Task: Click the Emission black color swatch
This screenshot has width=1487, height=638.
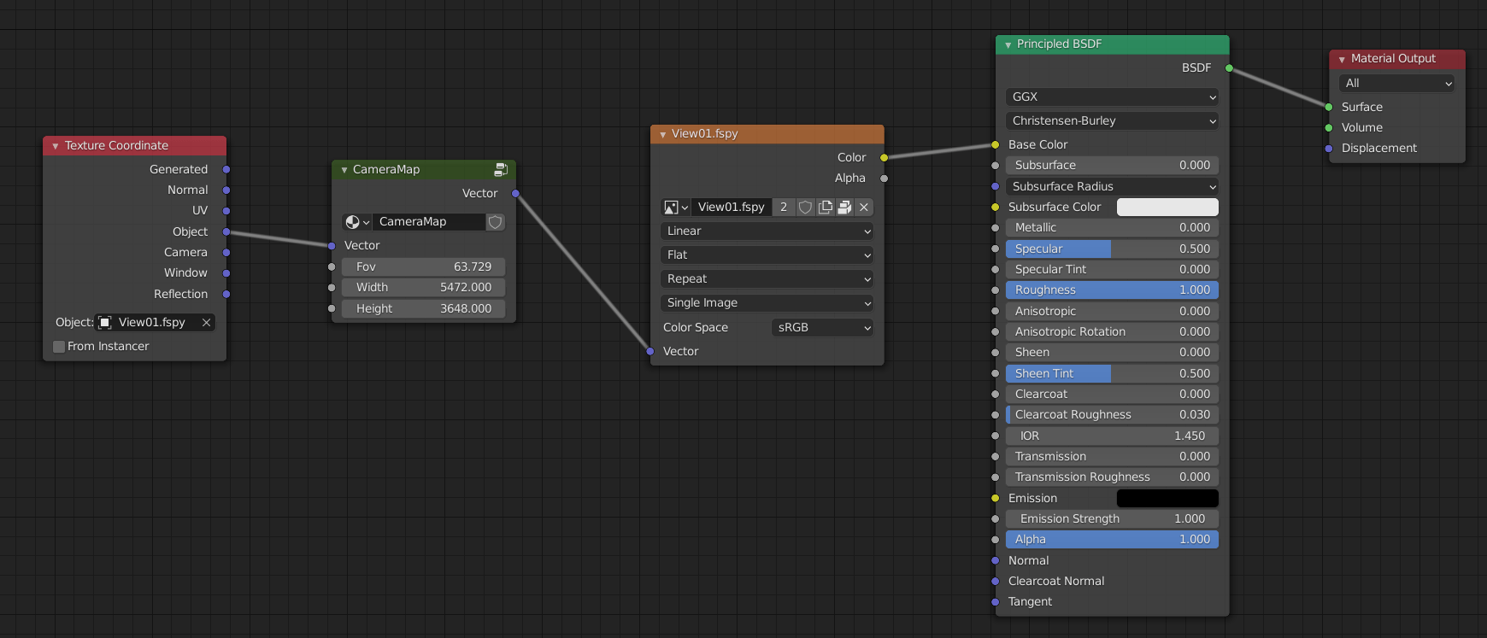Action: pos(1167,499)
